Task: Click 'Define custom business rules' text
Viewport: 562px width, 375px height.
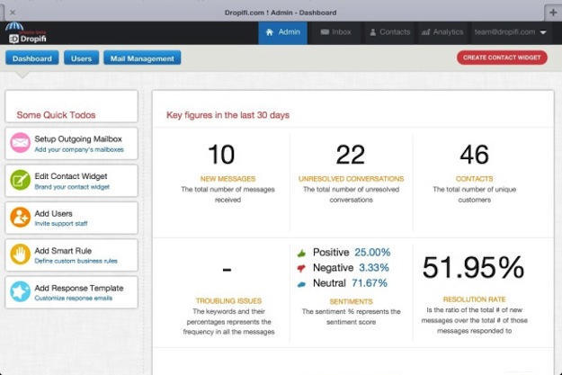Action: (76, 261)
